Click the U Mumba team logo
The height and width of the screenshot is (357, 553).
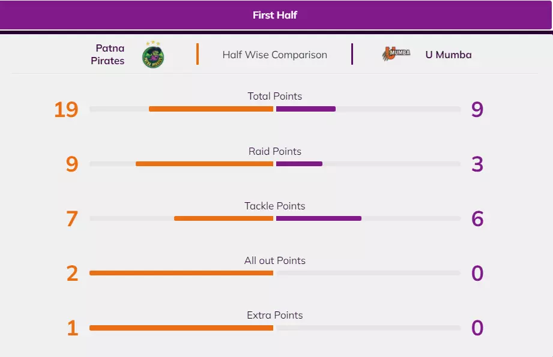pos(396,55)
